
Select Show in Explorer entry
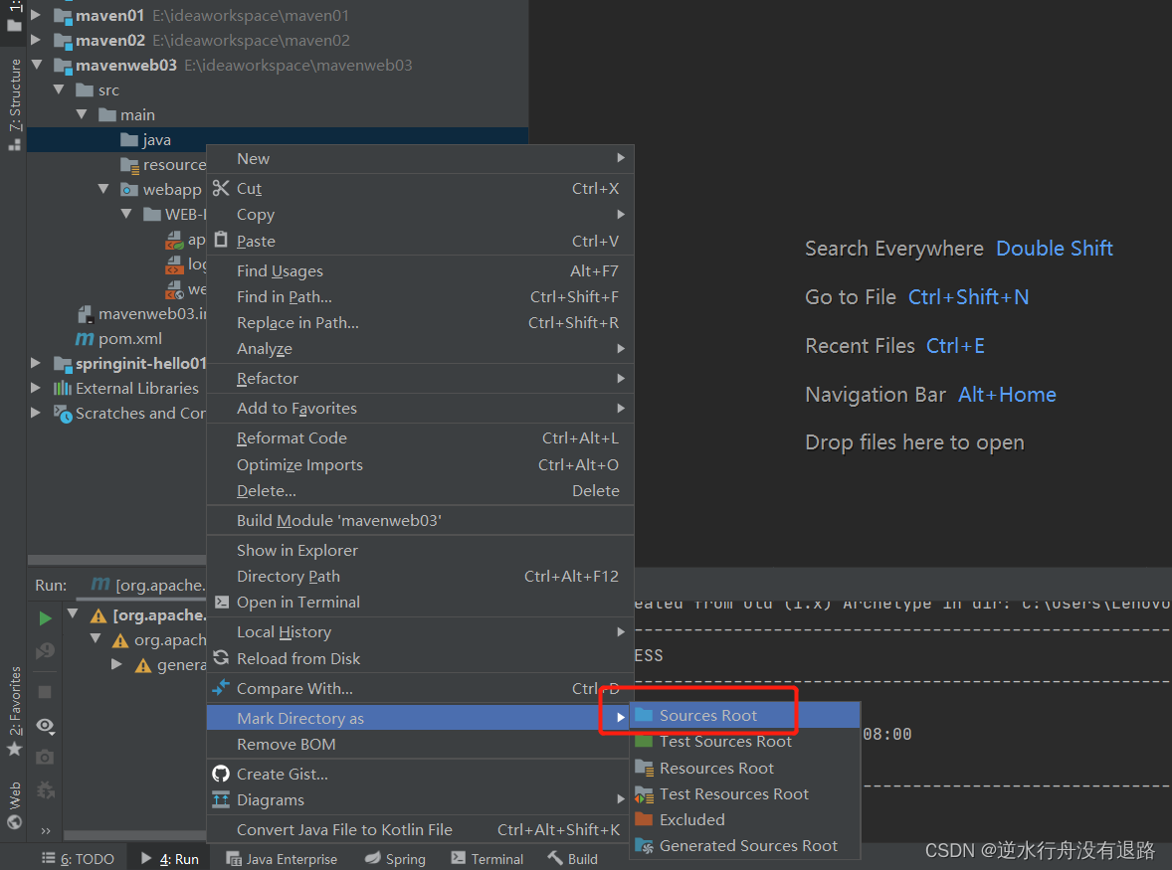420,551
